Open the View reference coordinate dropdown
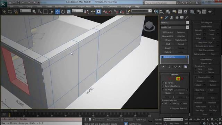The height and width of the screenshot is (125, 222). tap(77, 11)
